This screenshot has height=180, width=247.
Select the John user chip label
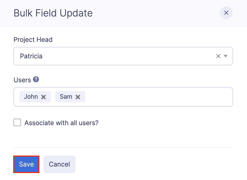[31, 97]
